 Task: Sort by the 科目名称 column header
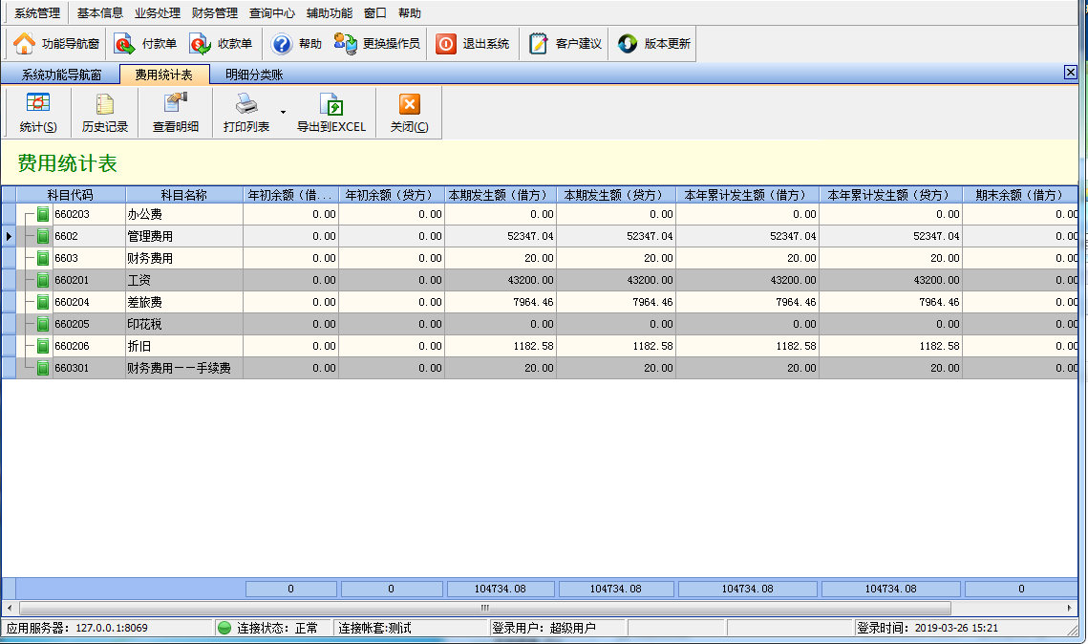(183, 195)
